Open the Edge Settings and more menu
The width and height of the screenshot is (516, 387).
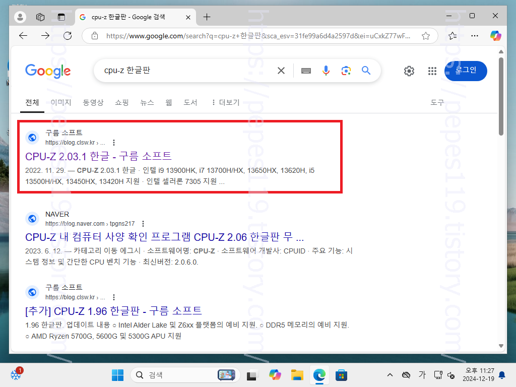[475, 36]
